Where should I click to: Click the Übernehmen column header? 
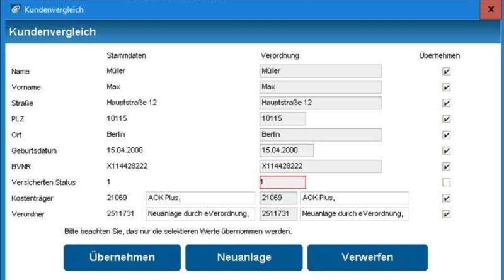coord(439,55)
